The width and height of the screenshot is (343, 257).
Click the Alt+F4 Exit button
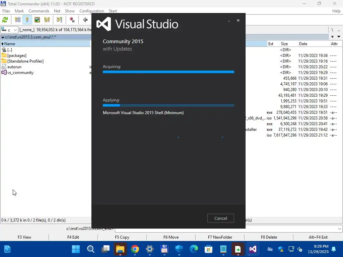[318, 237]
